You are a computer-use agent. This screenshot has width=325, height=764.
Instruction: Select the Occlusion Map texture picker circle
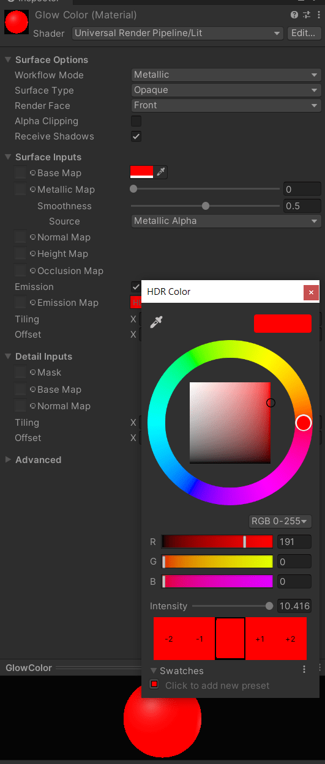pyautogui.click(x=33, y=271)
